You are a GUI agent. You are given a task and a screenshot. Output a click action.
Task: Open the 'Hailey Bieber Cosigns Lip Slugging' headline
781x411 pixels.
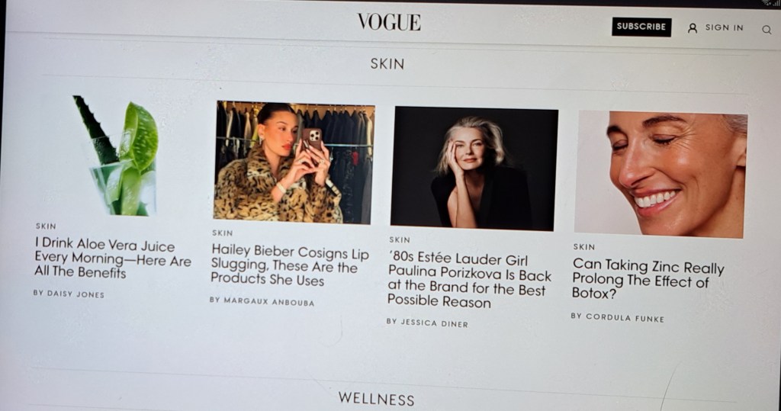click(x=289, y=265)
